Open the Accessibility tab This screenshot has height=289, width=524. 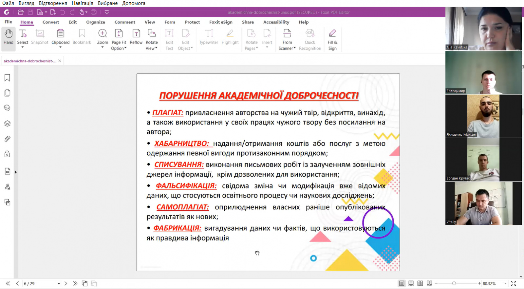(276, 22)
